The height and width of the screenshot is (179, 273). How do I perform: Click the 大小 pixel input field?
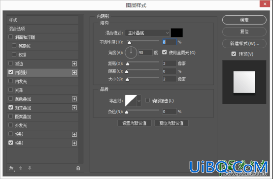click(x=170, y=79)
